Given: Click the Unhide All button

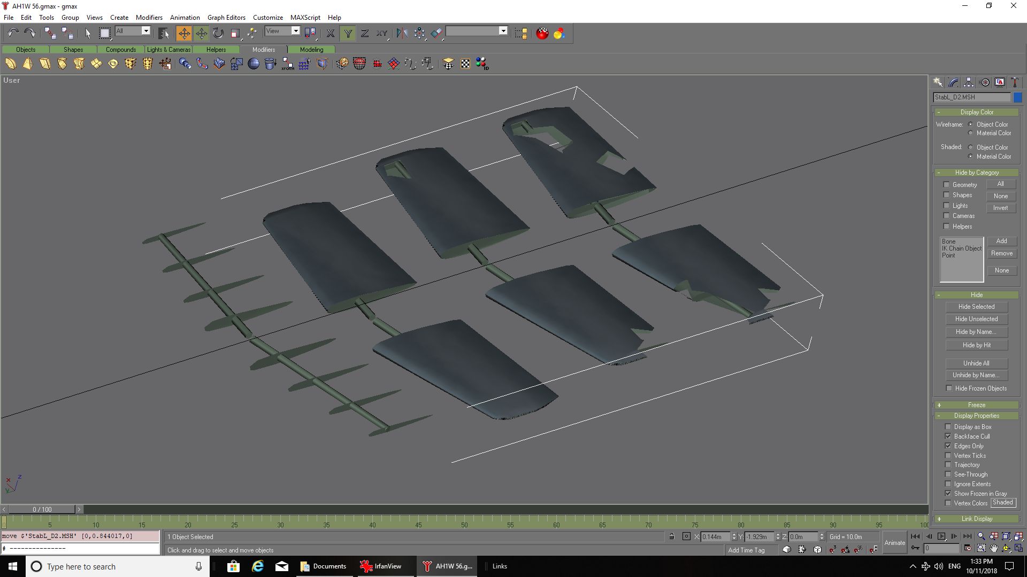Looking at the screenshot, I should click(x=976, y=363).
